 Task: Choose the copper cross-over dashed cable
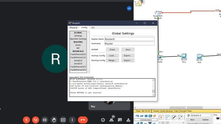(x=180, y=117)
